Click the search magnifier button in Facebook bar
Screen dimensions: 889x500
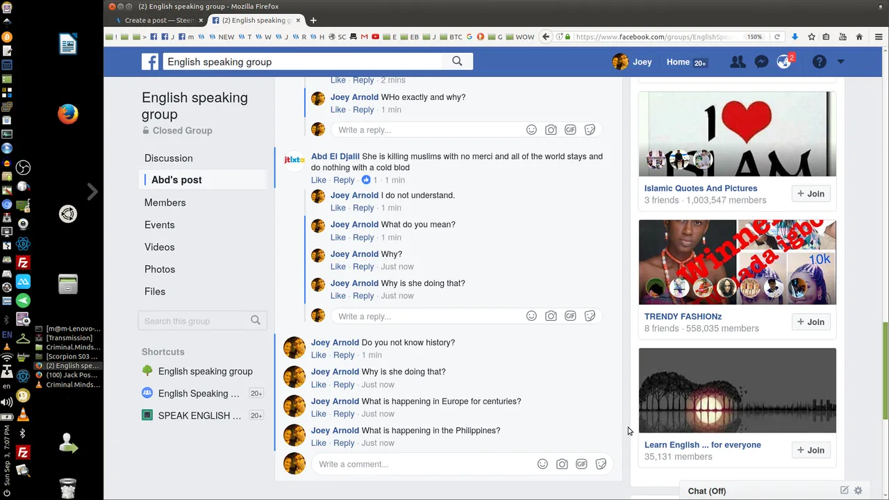[x=457, y=61]
